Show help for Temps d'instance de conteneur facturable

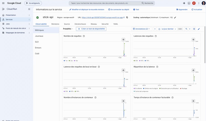click(173, 97)
